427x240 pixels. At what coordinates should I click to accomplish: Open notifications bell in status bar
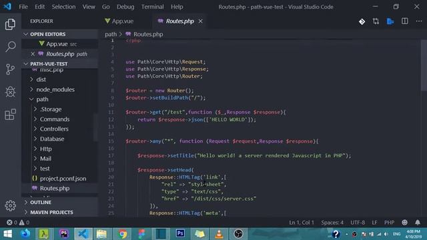pos(418,222)
